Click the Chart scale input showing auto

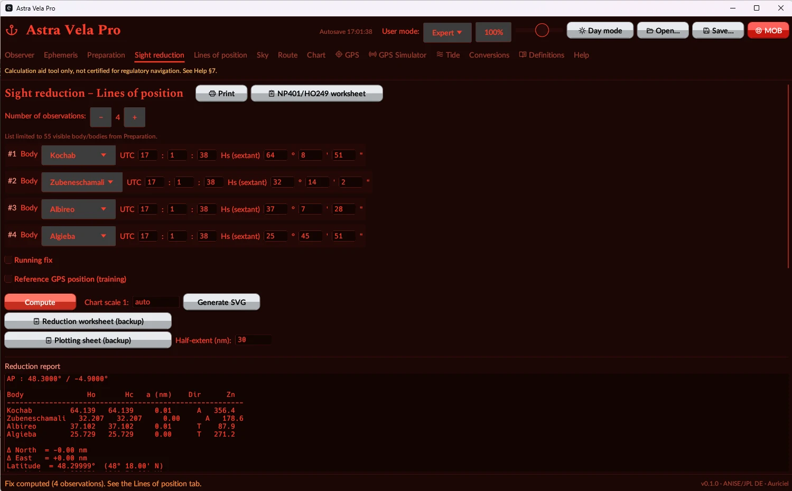click(155, 302)
